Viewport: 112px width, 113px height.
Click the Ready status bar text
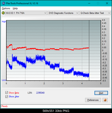[x=4, y=106]
